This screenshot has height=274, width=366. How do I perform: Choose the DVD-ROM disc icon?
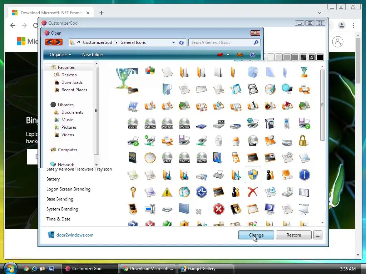point(167,123)
